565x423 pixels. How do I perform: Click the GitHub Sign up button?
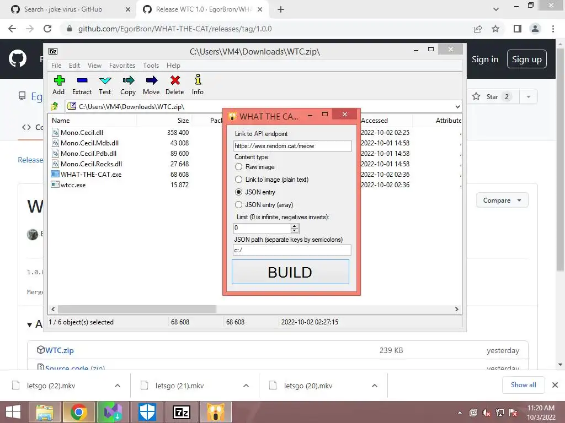[526, 59]
